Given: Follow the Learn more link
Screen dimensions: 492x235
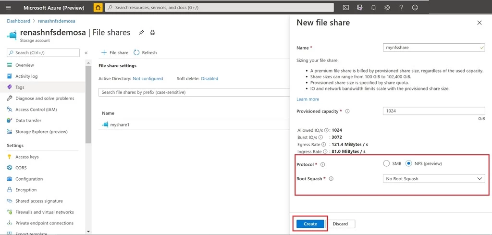Looking at the screenshot, I should 307,99.
